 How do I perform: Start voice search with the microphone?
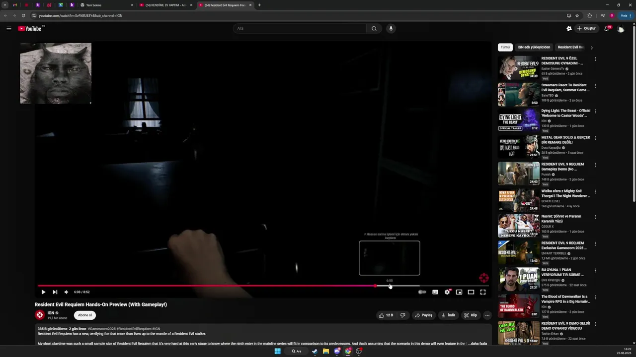click(x=391, y=28)
